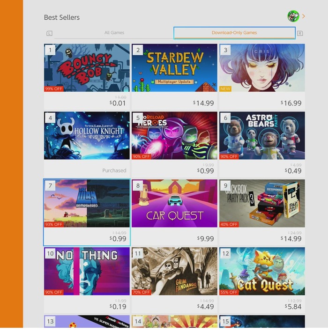
Task: Click the $9.99 price of Car Quest
Action: [x=205, y=239]
